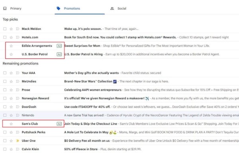Click the Ad badge beside Sam's Club
Viewport: 239px width, 153px height.
tap(59, 124)
